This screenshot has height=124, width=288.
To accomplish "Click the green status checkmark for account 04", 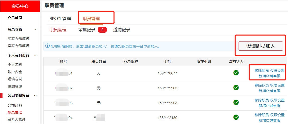I will click(x=236, y=117).
